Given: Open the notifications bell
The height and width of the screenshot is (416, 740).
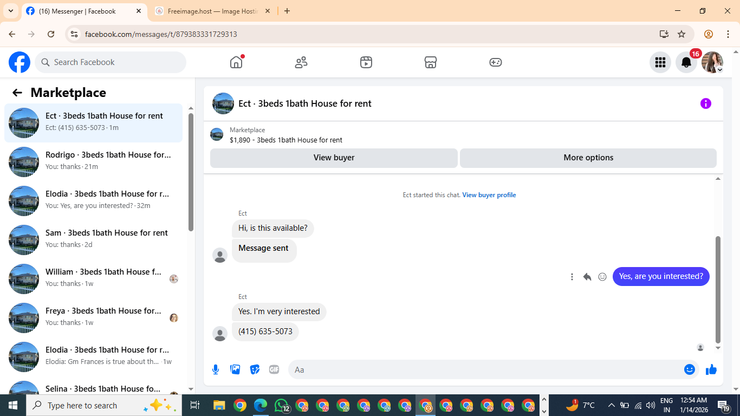Looking at the screenshot, I should (686, 62).
